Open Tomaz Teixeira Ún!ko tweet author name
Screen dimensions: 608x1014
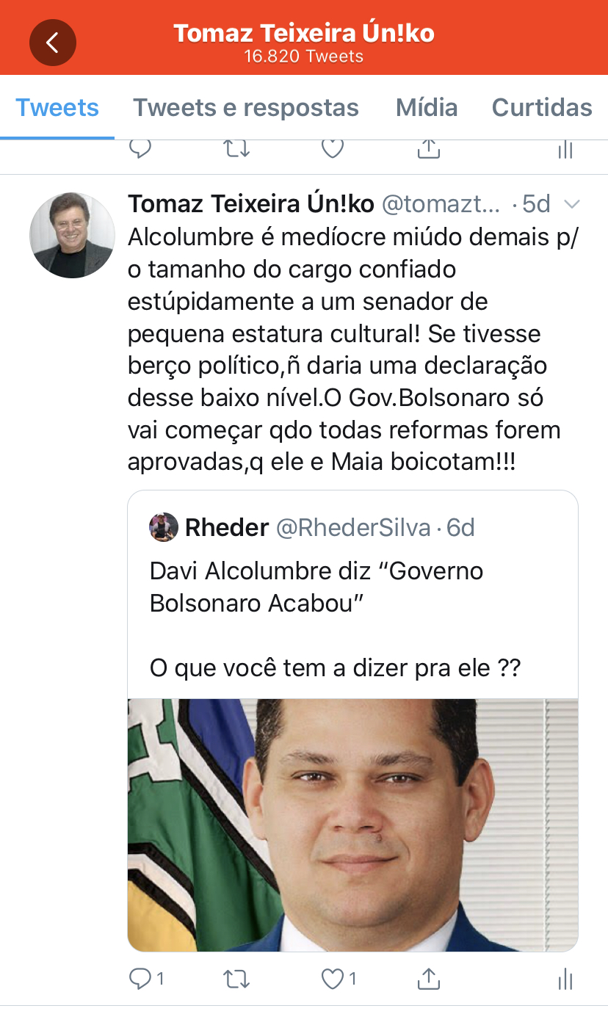pyautogui.click(x=251, y=203)
